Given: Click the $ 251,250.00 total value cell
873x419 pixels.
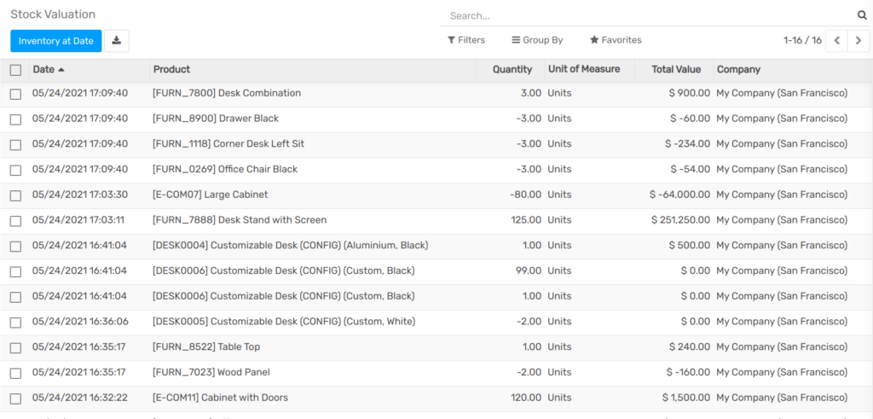Looking at the screenshot, I should click(x=680, y=220).
